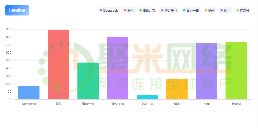Click the 文心一言 x-axis label
The height and width of the screenshot is (128, 258).
click(x=147, y=104)
